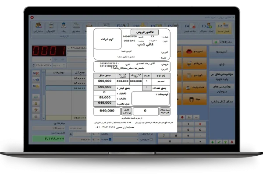This screenshot has width=263, height=175.
Task: Toggle the service (سرویس) checkbox
Action: pos(151,140)
